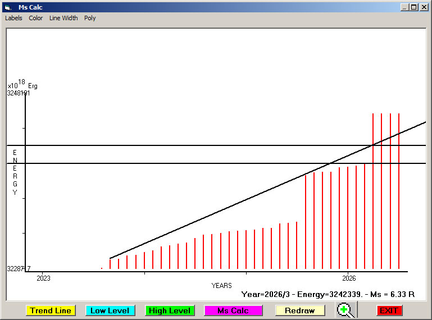Open the Poly menu
The width and height of the screenshot is (432, 320).
[90, 18]
